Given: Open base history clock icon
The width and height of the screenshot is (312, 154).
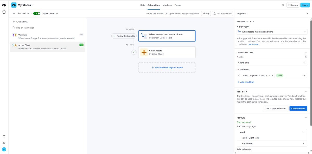Looking at the screenshot, I should (x=283, y=5).
